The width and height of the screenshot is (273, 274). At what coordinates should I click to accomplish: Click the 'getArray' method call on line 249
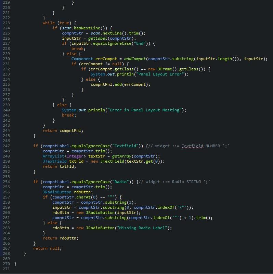[x=121, y=156]
